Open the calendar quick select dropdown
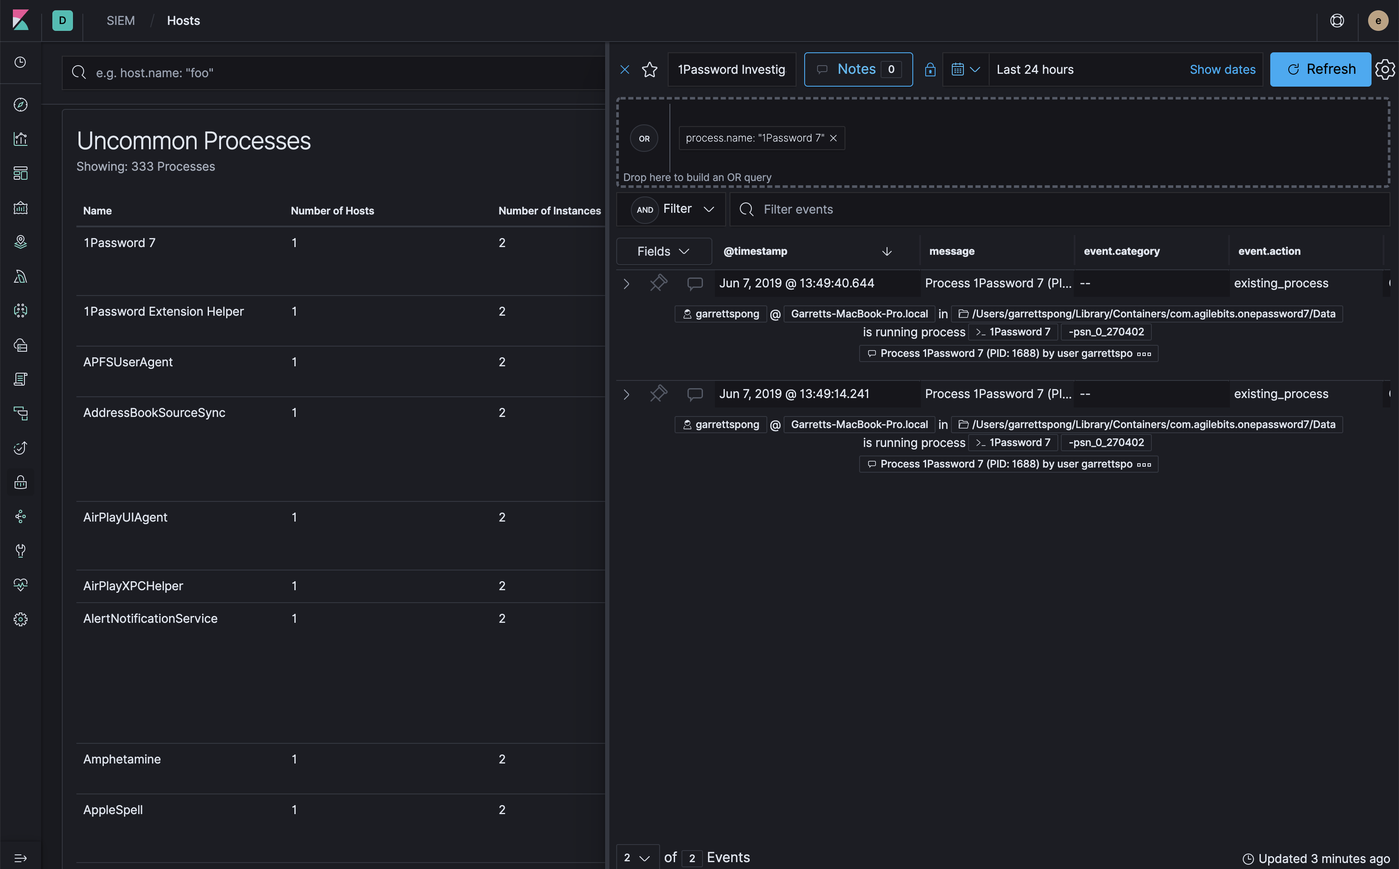The image size is (1399, 869). [x=965, y=69]
